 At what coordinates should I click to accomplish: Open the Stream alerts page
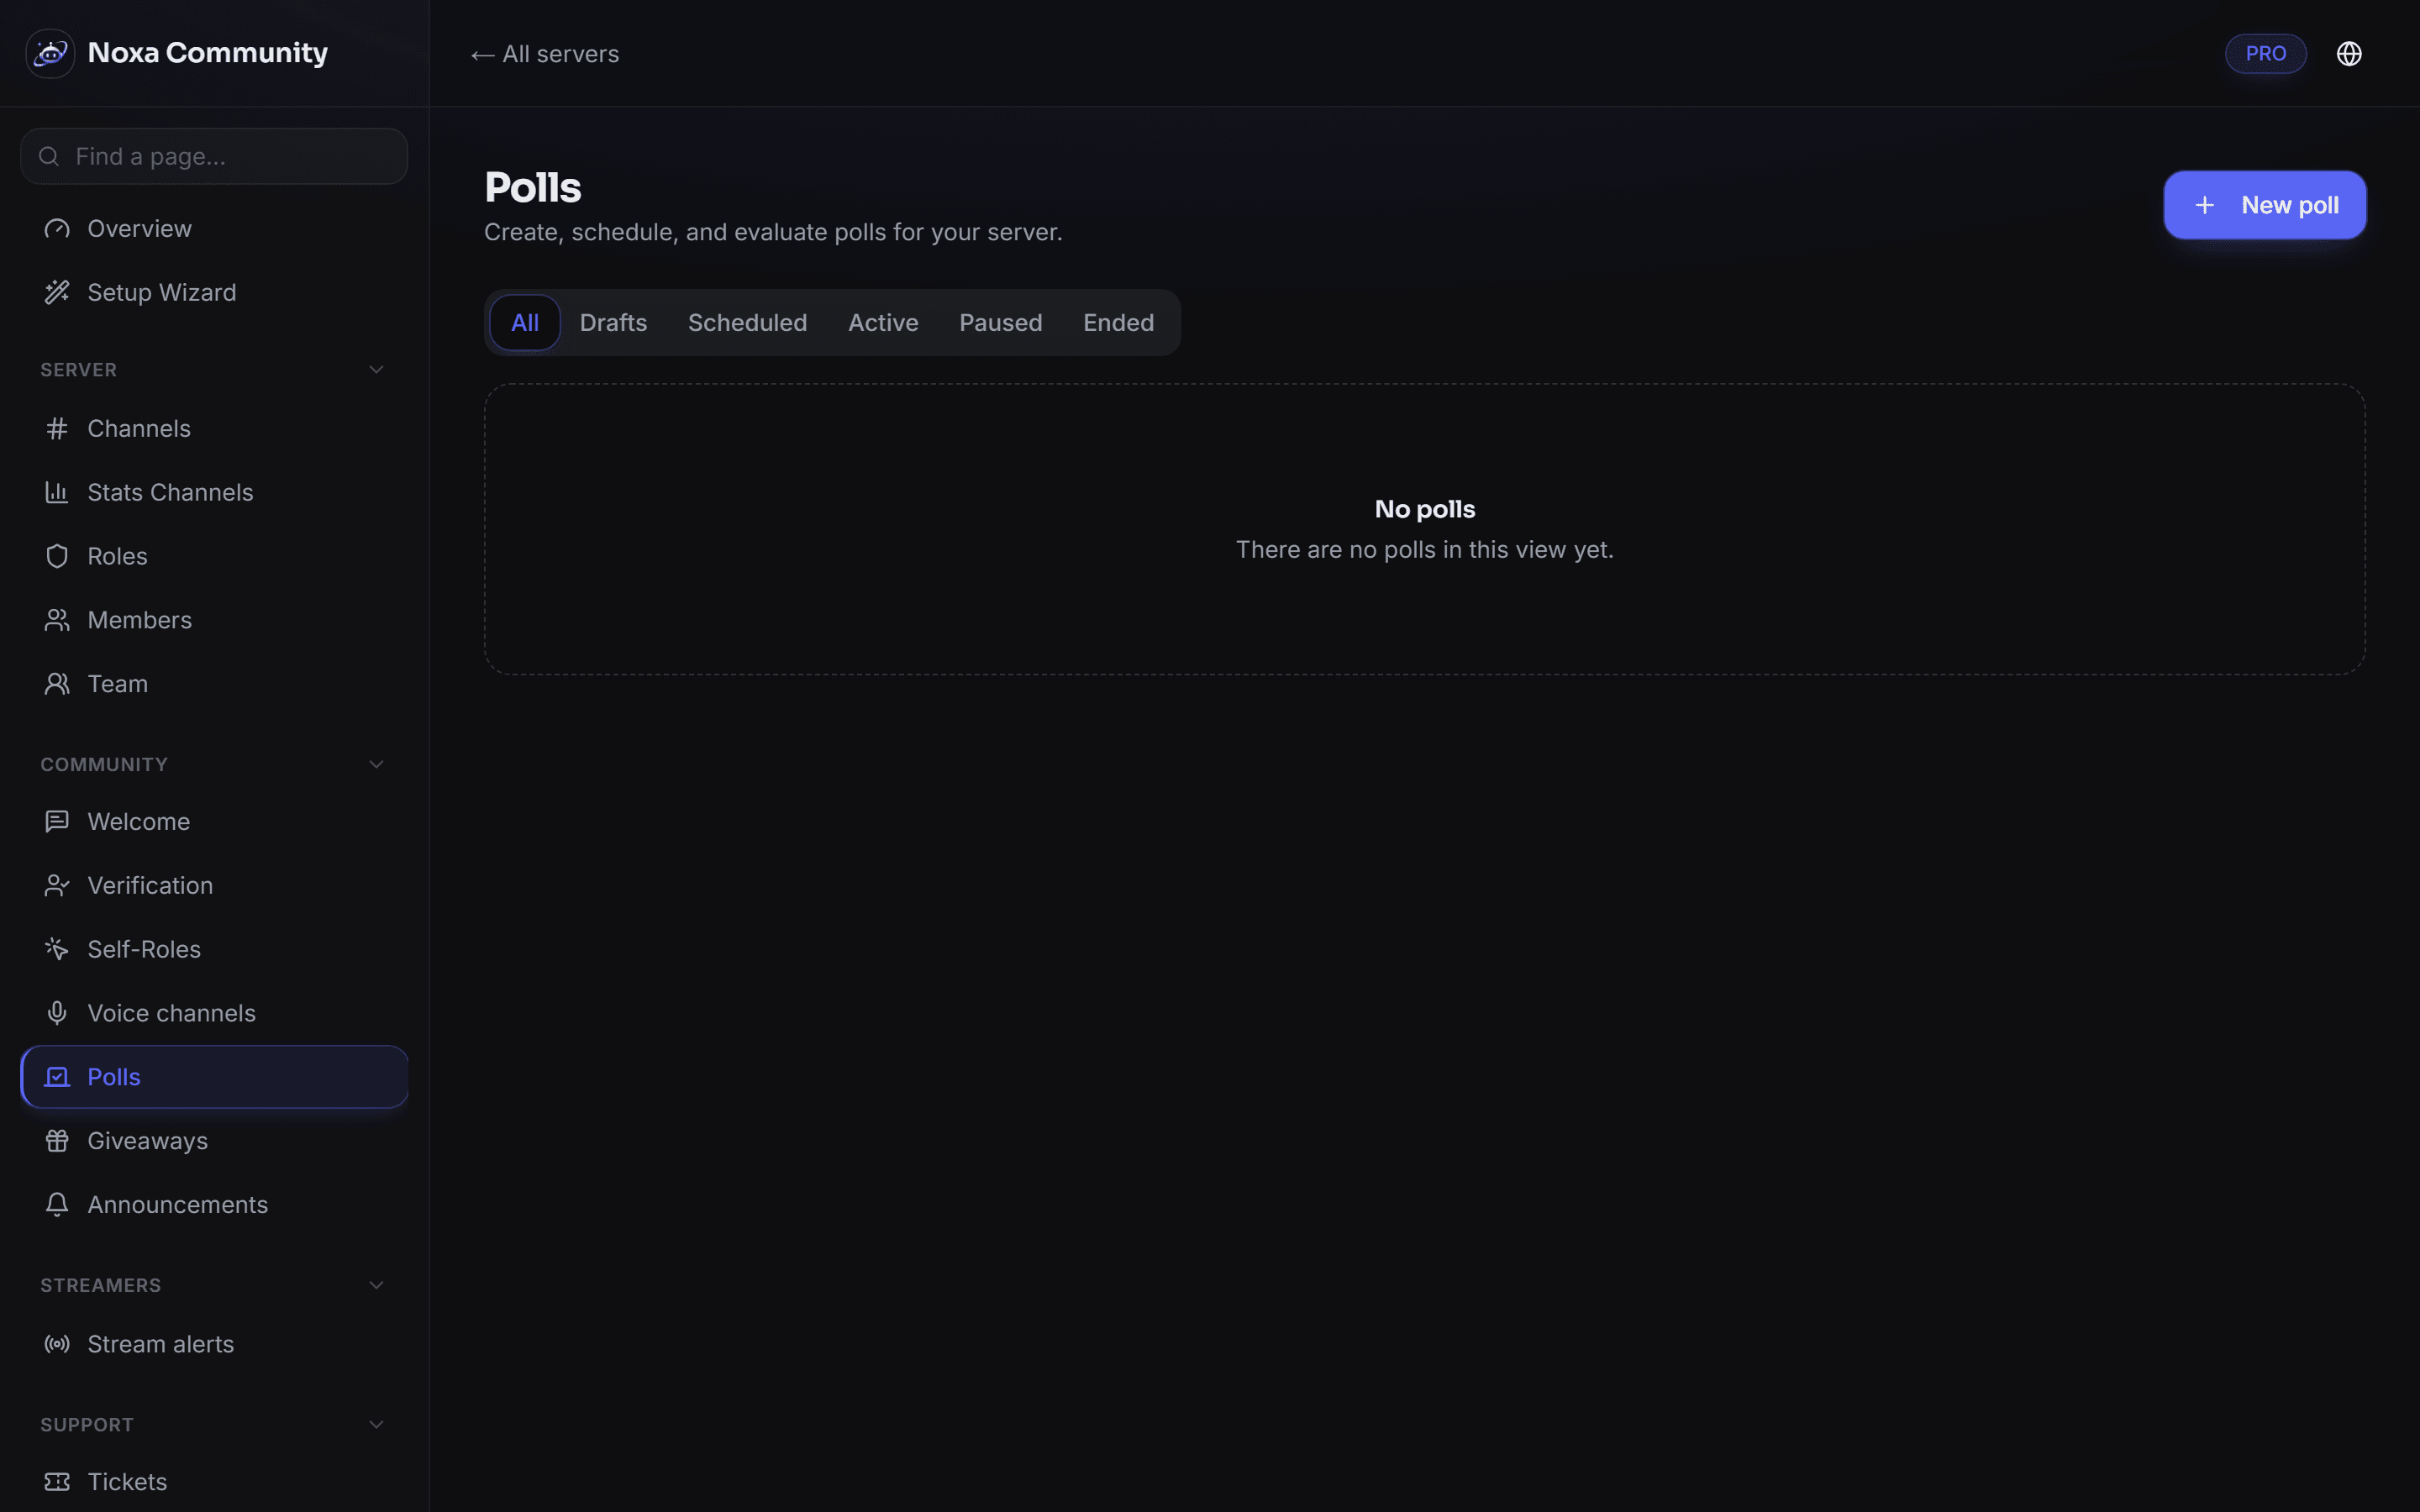coord(214,1345)
